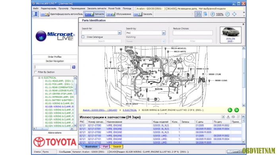Open the Просмотр menu
The height and width of the screenshot is (155, 278).
(63, 8)
